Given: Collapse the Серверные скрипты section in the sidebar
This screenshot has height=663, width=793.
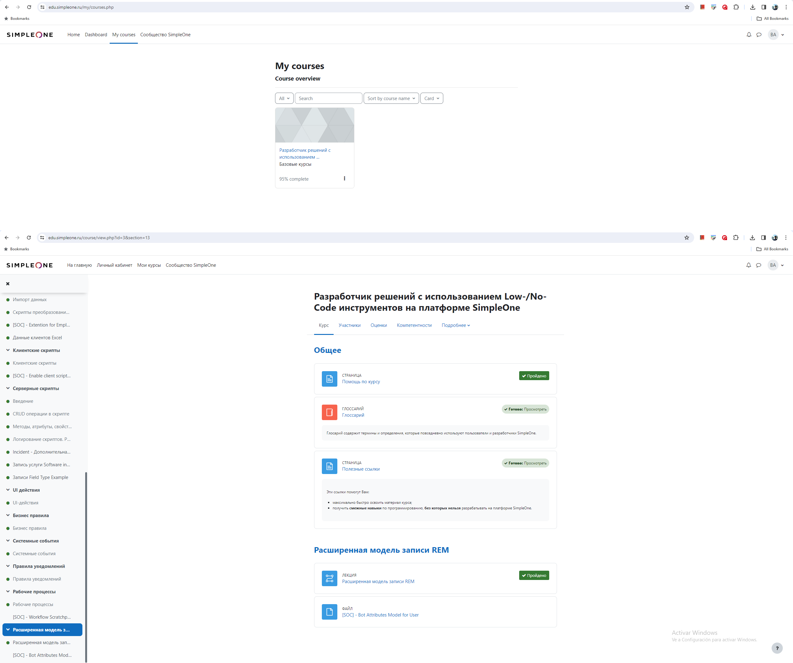Looking at the screenshot, I should pyautogui.click(x=8, y=389).
